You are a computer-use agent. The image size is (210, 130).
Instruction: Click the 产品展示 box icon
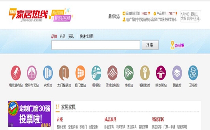pos(155,13)
